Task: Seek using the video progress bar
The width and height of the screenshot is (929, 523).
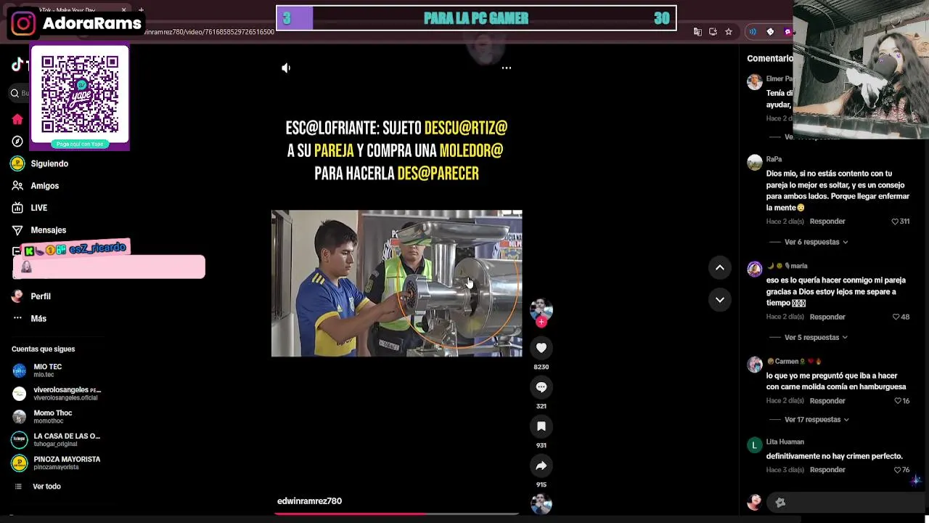Action: pyautogui.click(x=396, y=514)
